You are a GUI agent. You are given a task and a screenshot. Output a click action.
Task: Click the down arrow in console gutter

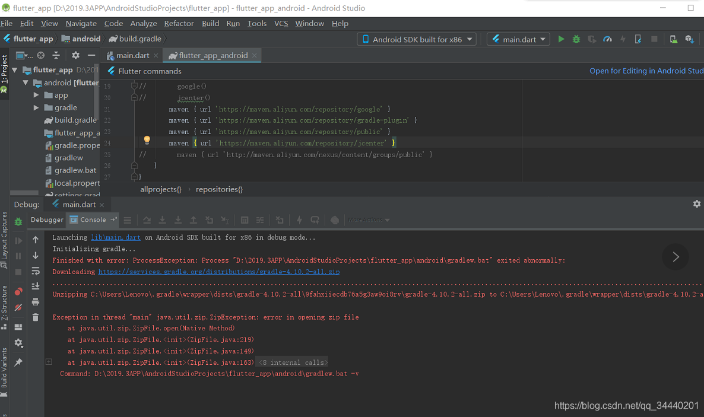click(36, 256)
